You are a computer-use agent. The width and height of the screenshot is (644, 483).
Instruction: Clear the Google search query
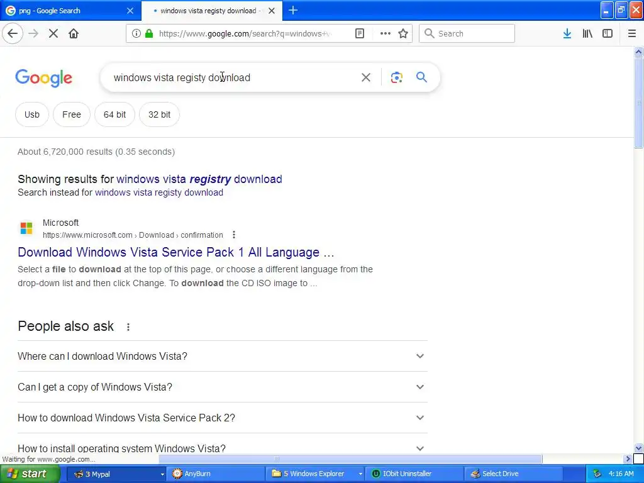(366, 77)
